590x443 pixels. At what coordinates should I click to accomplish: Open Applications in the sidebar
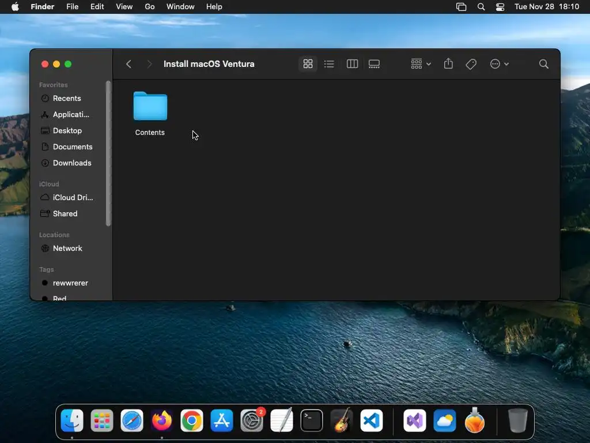coord(68,115)
